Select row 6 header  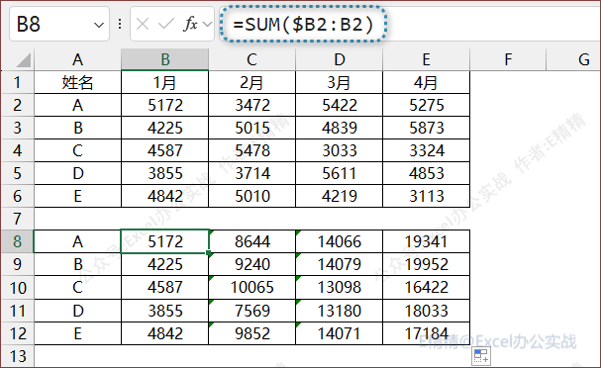(x=17, y=196)
